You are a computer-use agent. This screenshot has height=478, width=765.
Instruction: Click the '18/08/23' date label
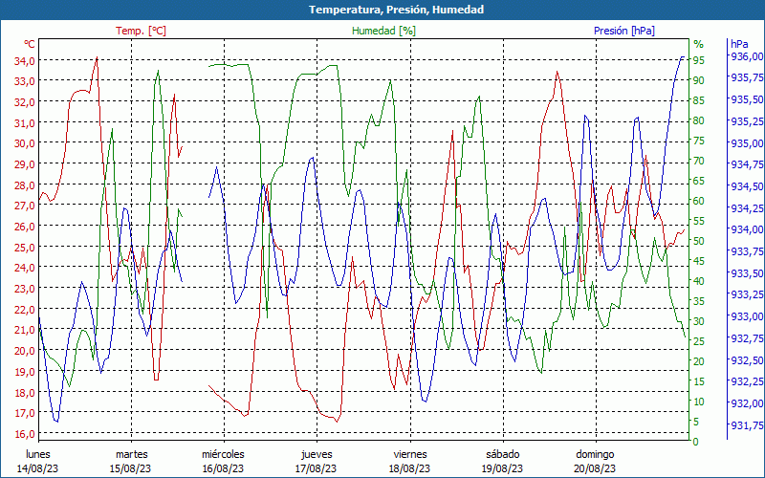pos(410,468)
